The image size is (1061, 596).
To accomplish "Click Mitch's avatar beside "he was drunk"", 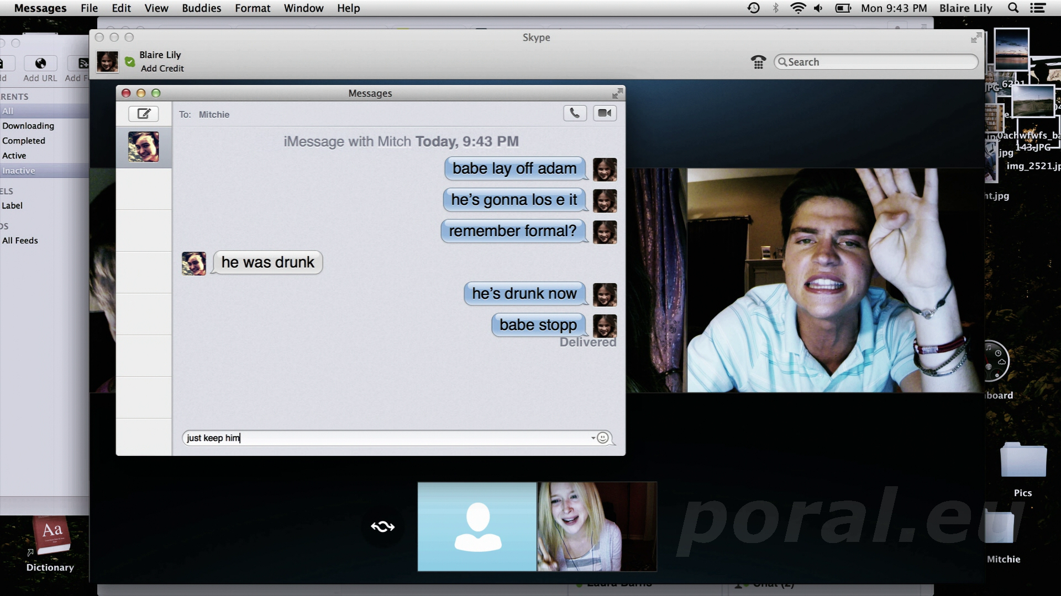I will pos(194,263).
